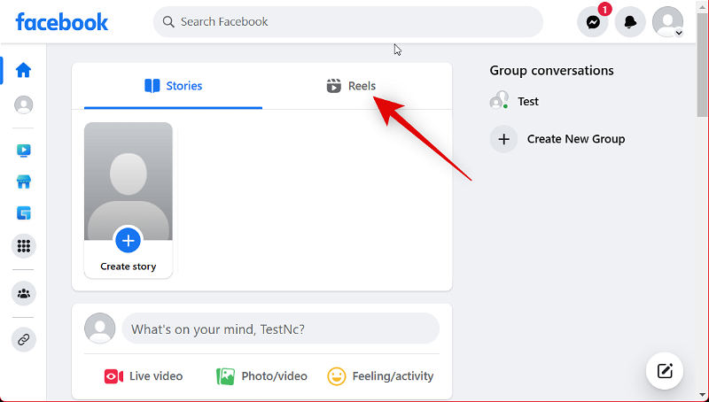The image size is (709, 402).
Task: Open the Gaming icon in the sidebar
Action: [x=24, y=213]
